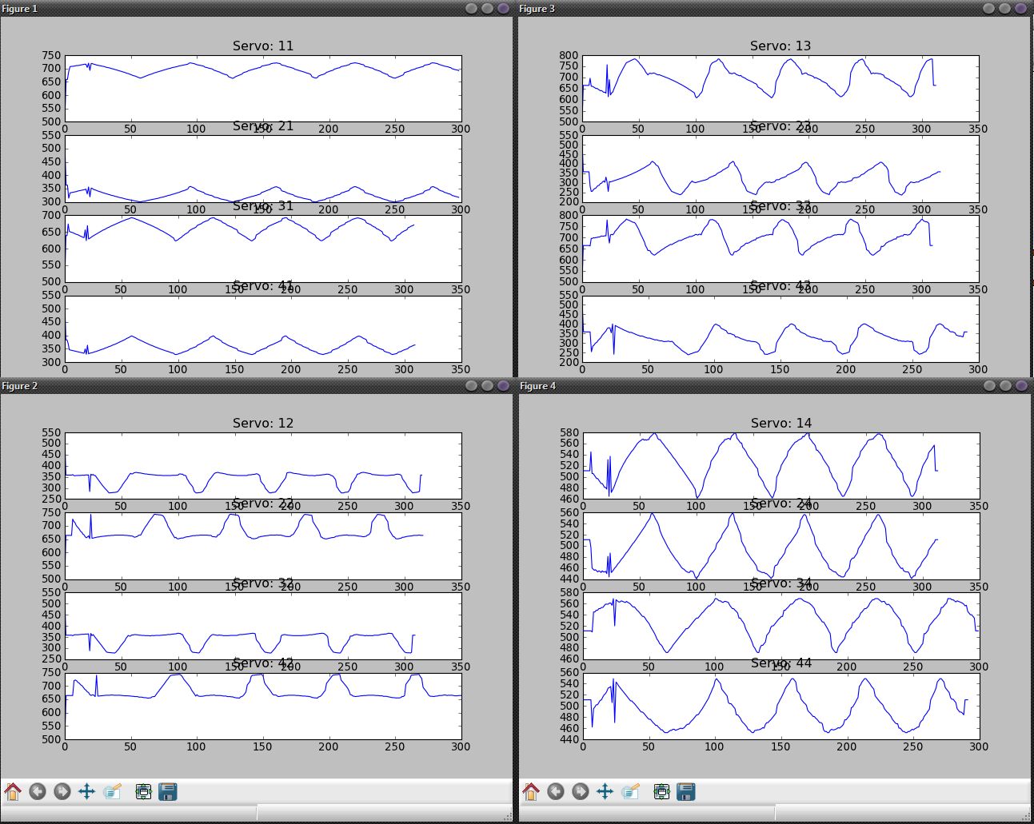Screen dimensions: 1034x824
Task: Click inside the Servo 42 plot area
Action: pyautogui.click(x=263, y=707)
